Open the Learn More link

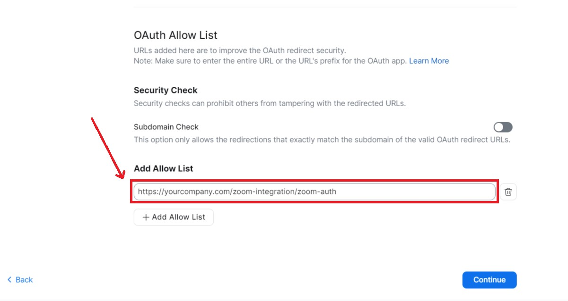click(429, 61)
